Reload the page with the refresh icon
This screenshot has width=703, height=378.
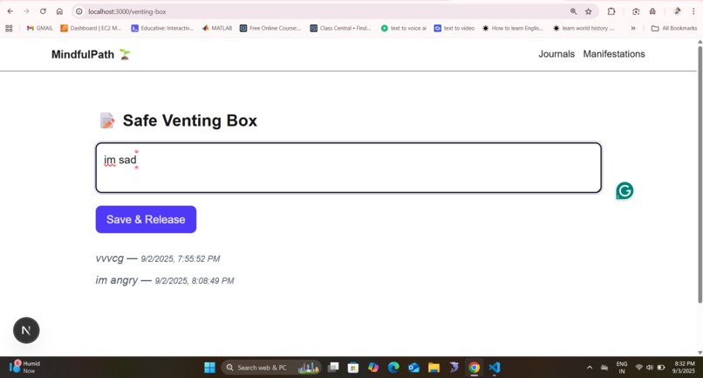pyautogui.click(x=43, y=11)
